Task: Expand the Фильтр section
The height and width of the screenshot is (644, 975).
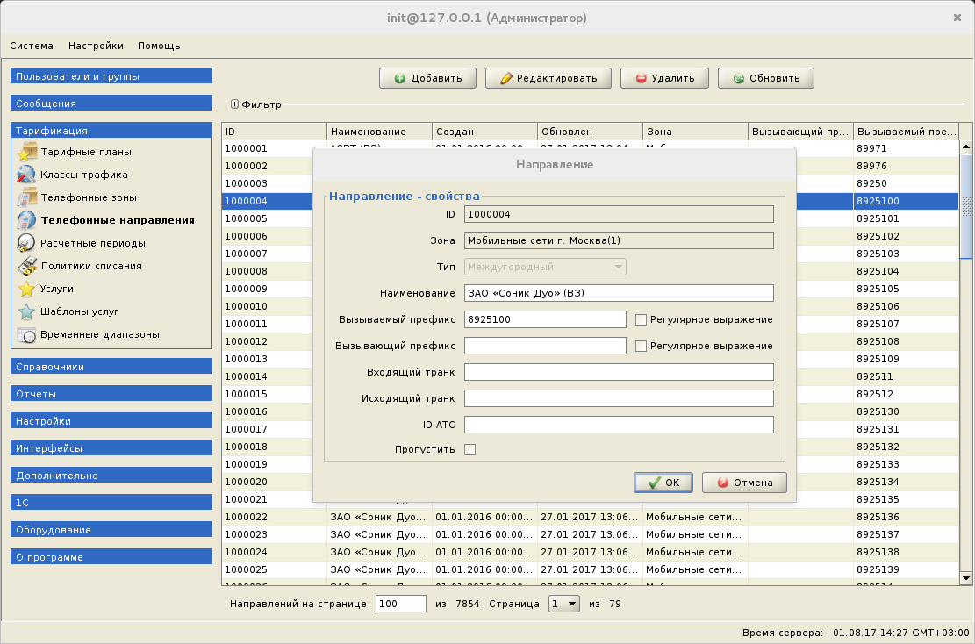Action: [x=234, y=104]
